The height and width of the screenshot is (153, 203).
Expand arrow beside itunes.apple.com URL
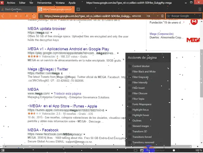[x=106, y=111]
